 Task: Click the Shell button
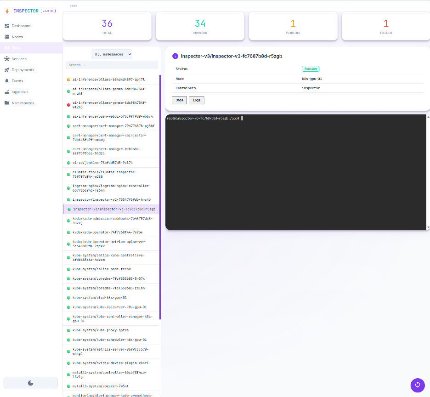pos(179,100)
